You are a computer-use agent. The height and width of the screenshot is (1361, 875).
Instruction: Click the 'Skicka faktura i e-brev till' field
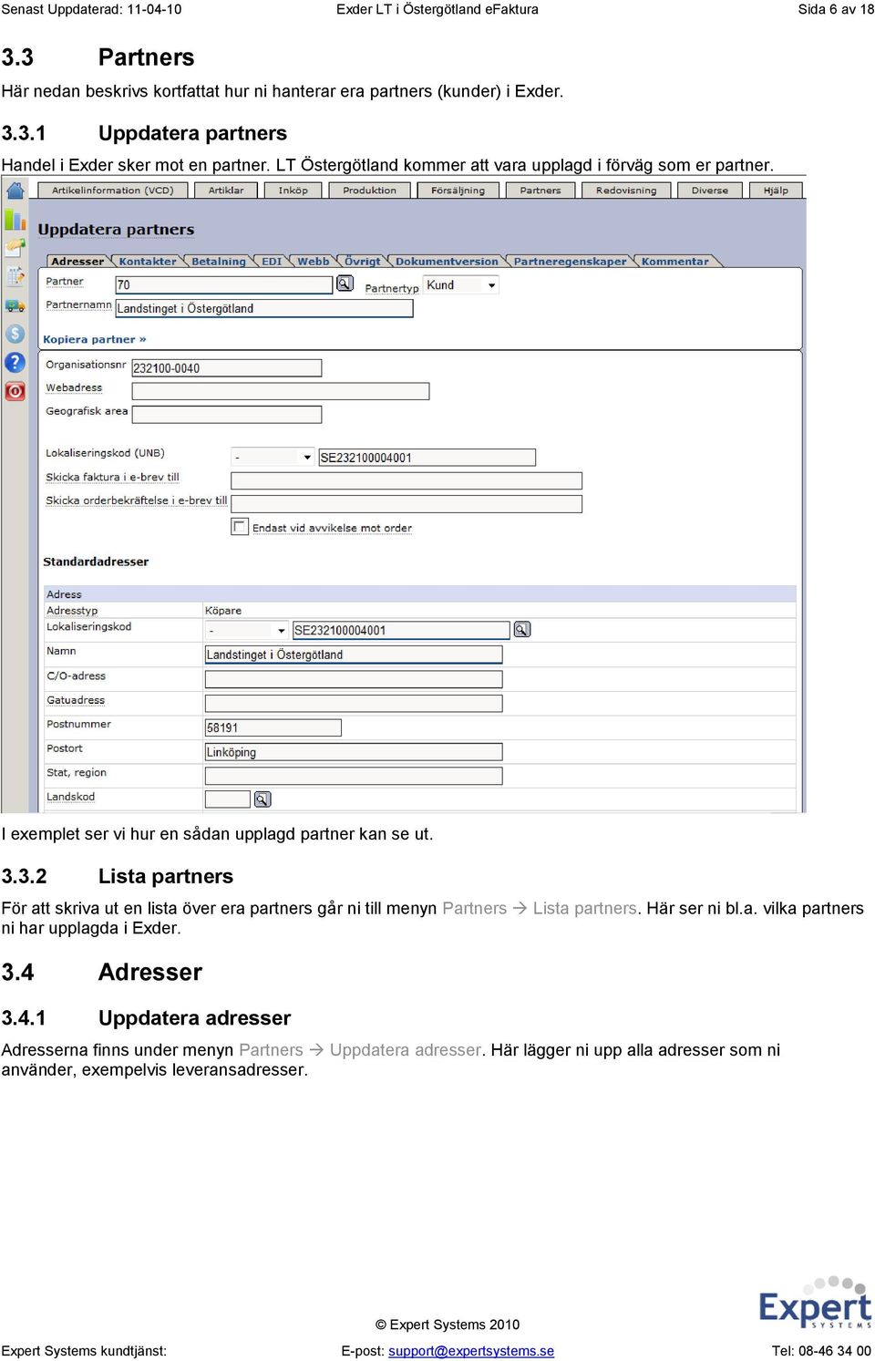coord(407,480)
